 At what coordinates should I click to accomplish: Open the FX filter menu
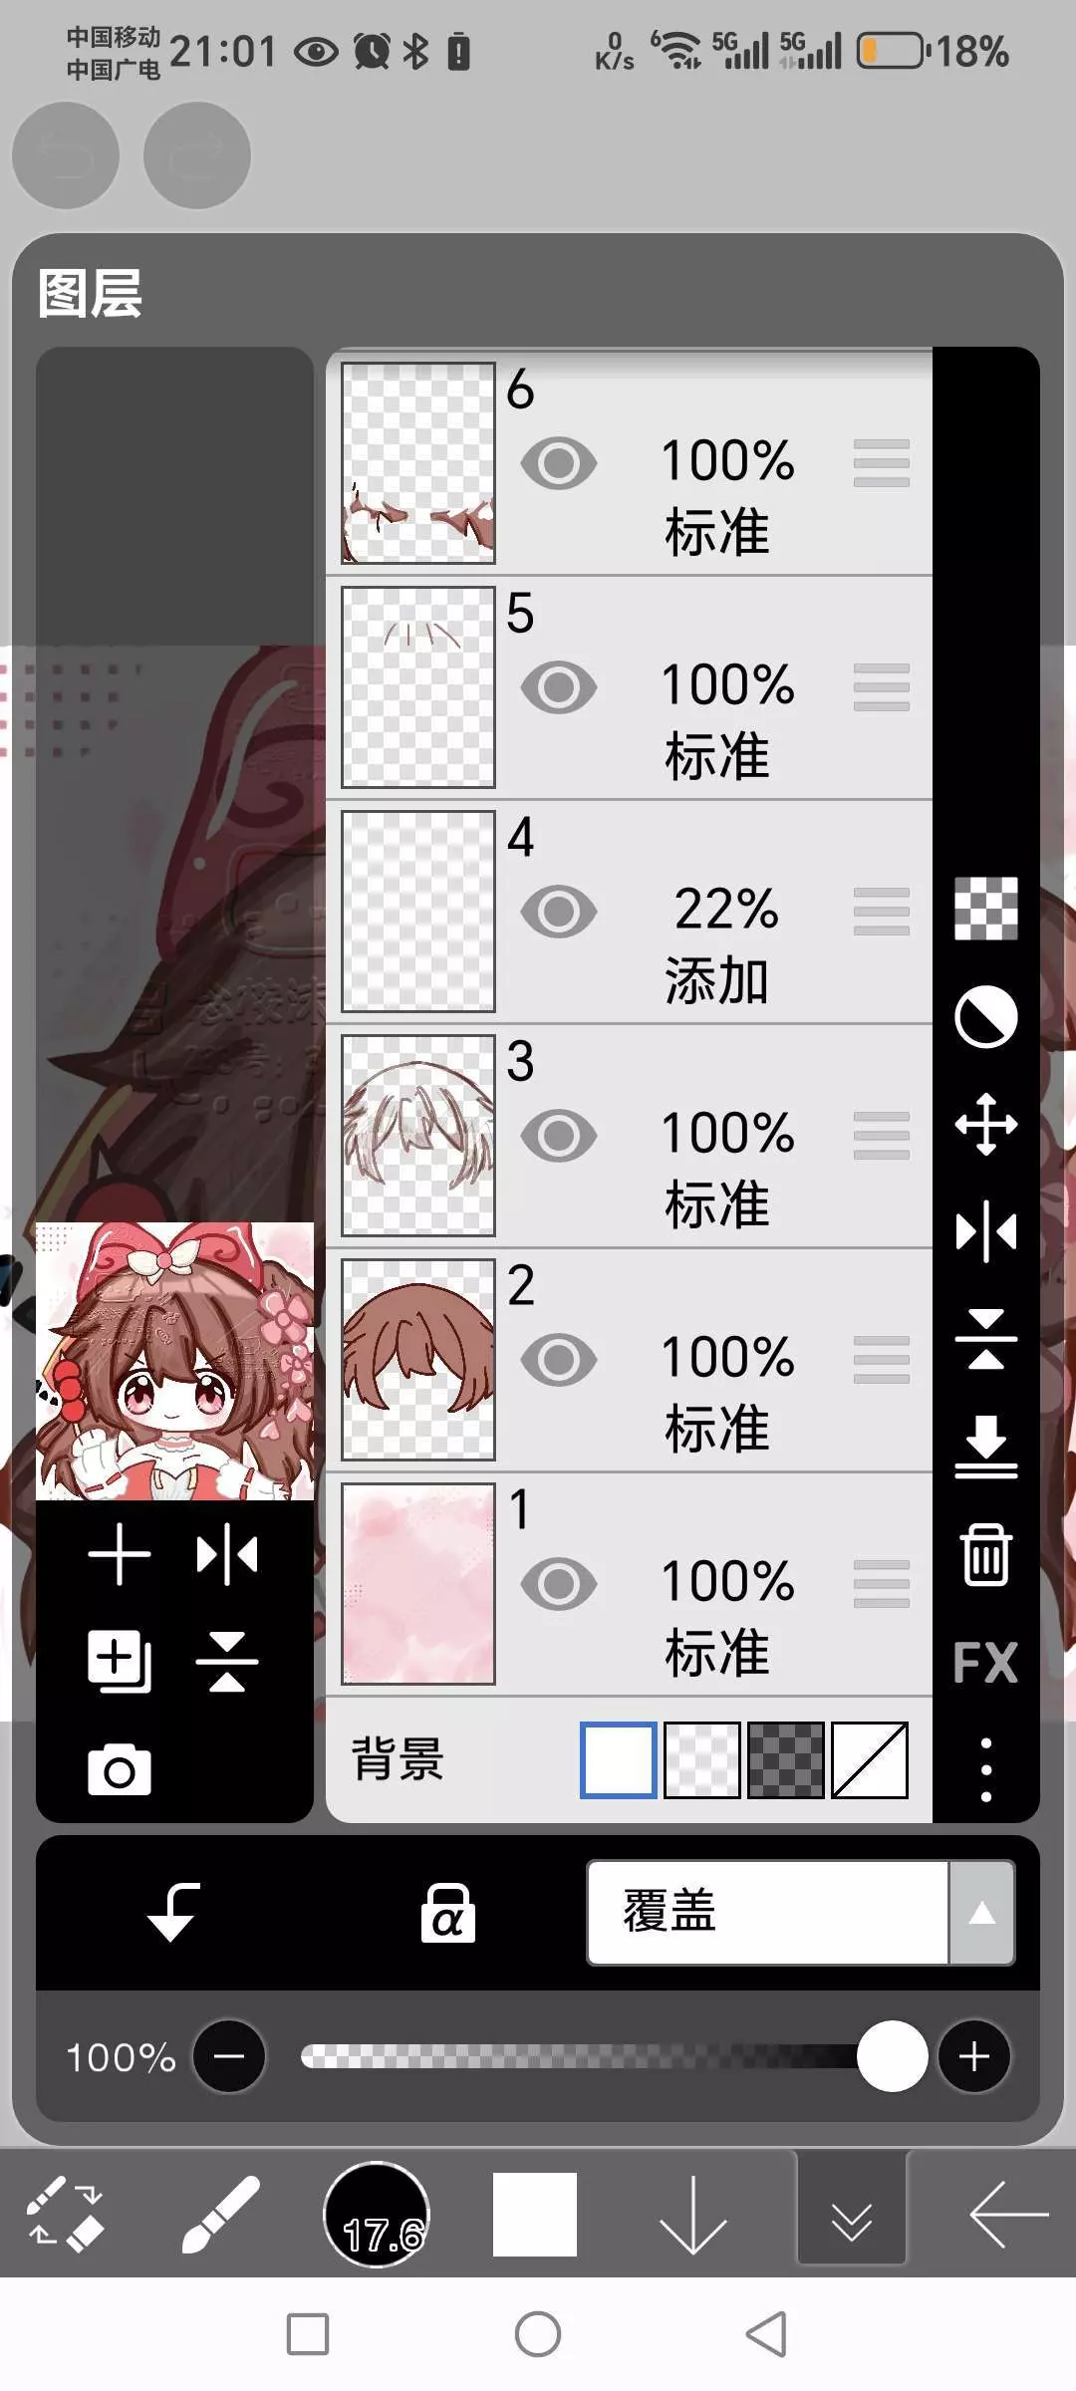pos(985,1662)
